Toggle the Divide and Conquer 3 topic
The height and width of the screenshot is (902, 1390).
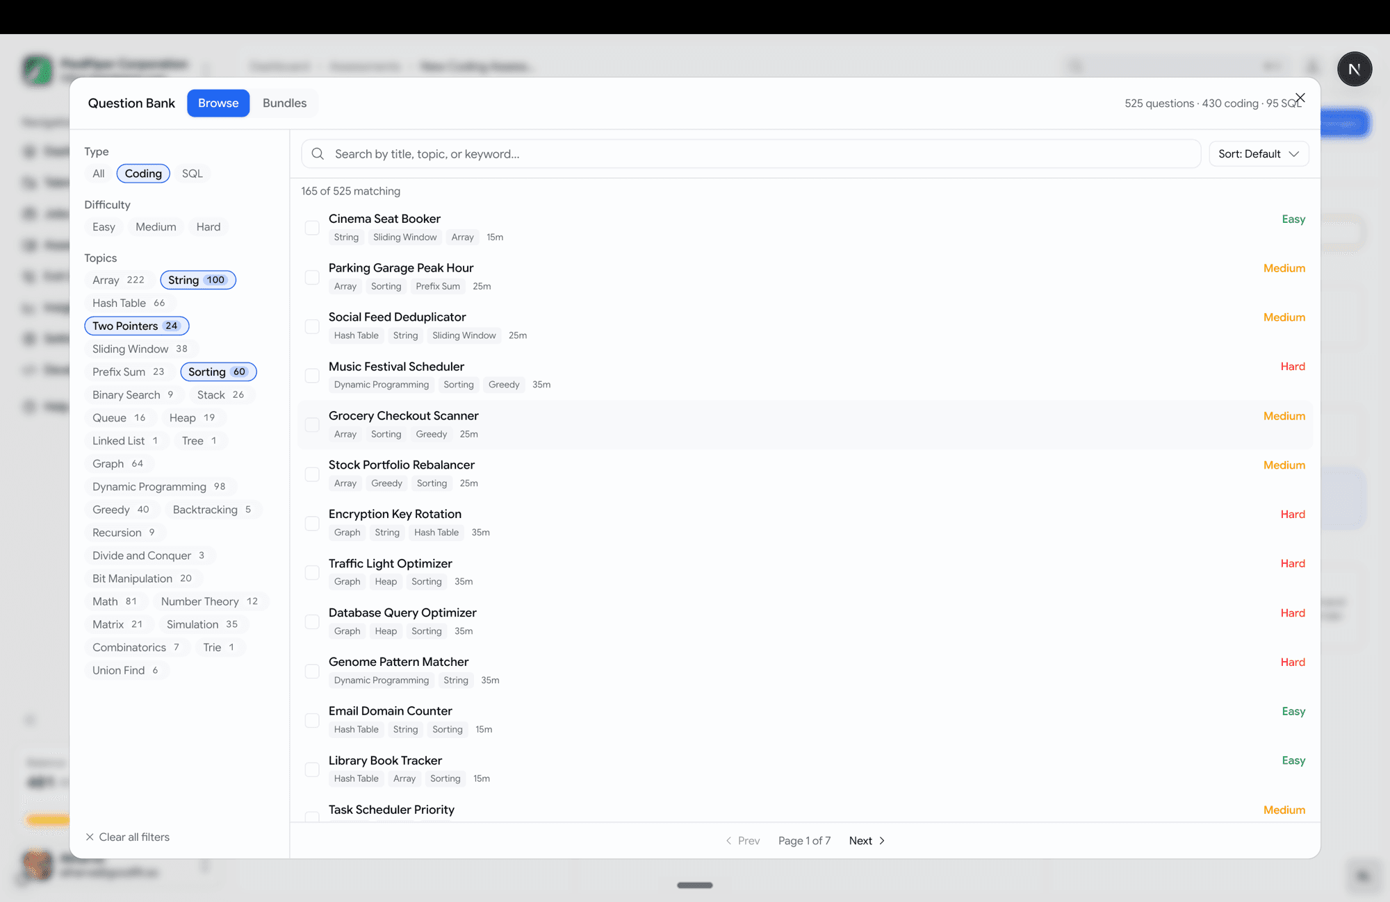[x=149, y=555]
